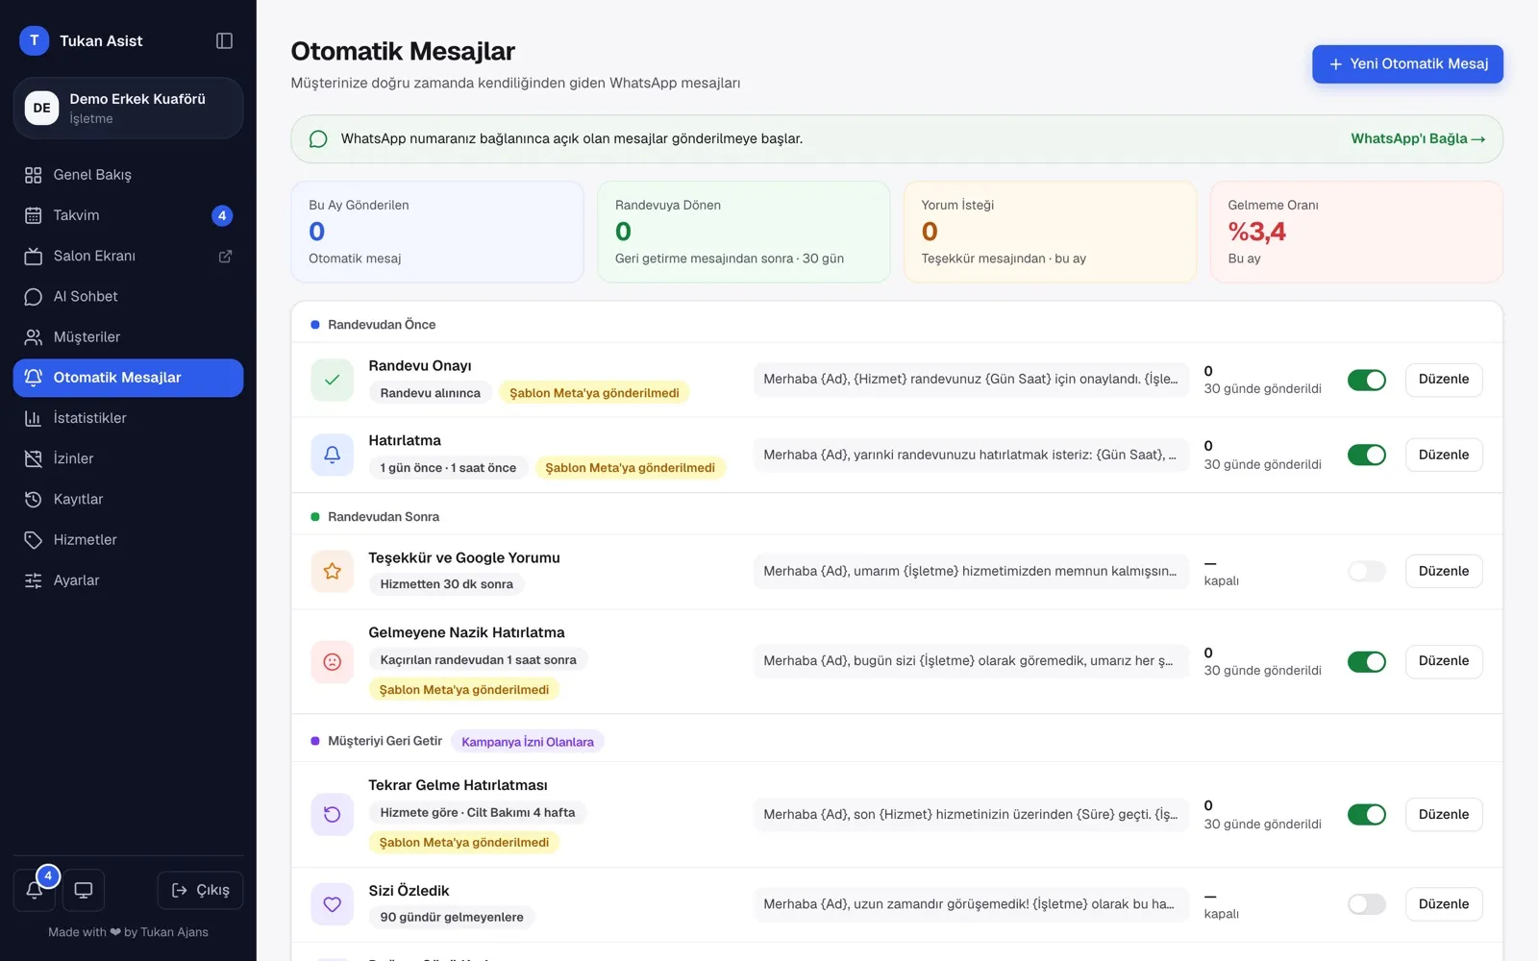The height and width of the screenshot is (961, 1538).
Task: Toggle off Tekrar Gelme Hatırlatması
Action: (x=1366, y=814)
